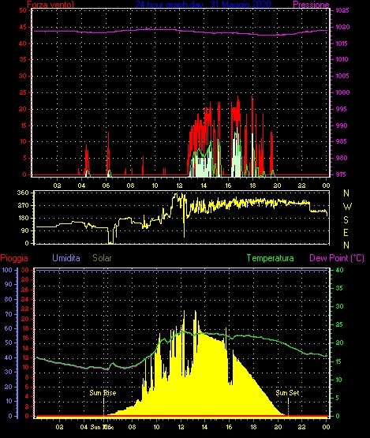370x438 pixels.
Task: Click the 24 hour graph date title
Action: pyautogui.click(x=203, y=5)
